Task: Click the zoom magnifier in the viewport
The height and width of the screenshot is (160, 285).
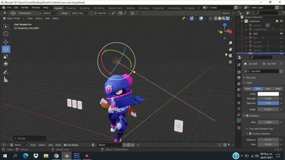Action: [230, 43]
